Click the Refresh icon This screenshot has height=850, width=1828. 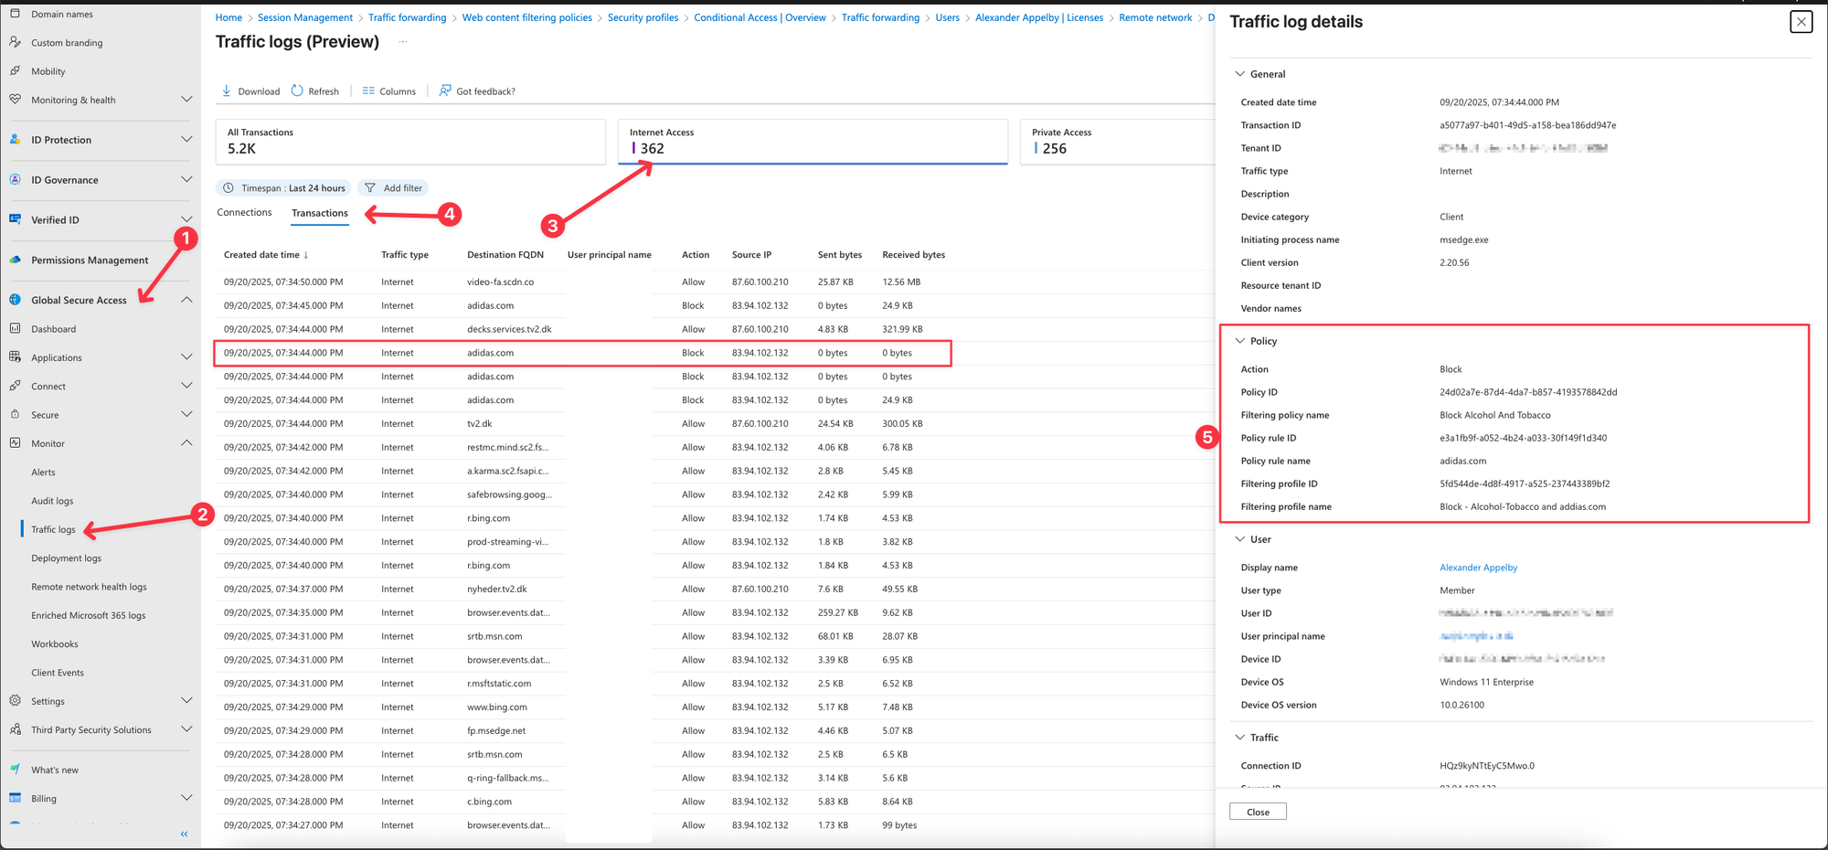coord(297,91)
